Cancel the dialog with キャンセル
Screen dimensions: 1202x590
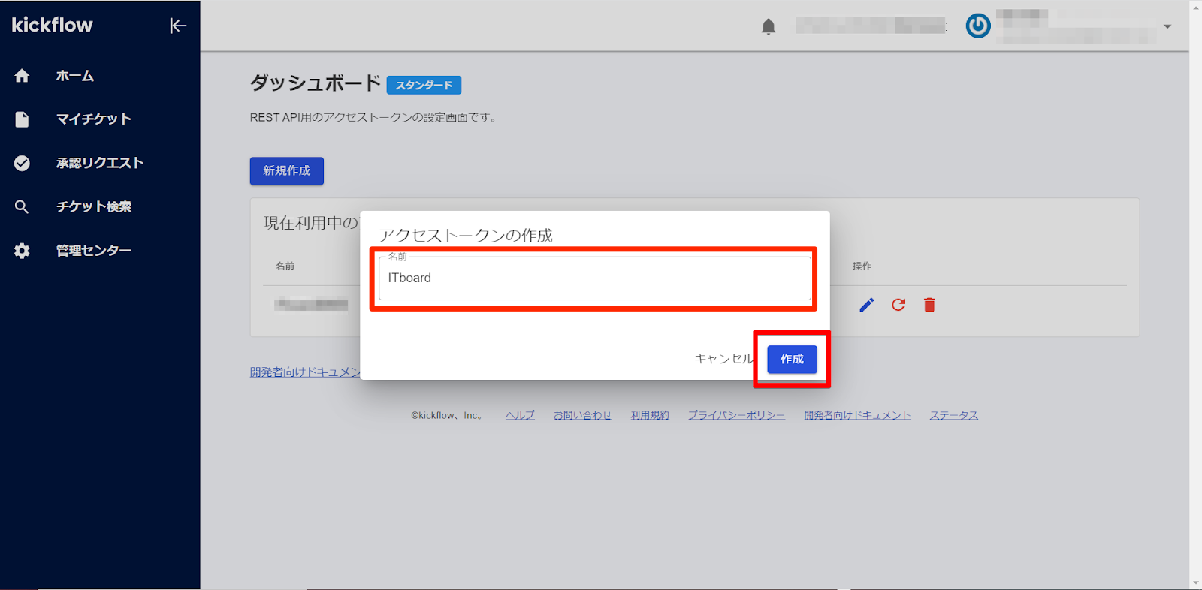click(722, 359)
